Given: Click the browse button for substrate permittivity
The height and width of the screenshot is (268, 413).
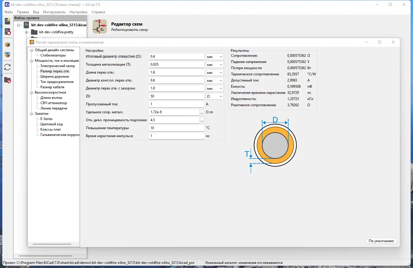Looking at the screenshot, I should 202,120.
